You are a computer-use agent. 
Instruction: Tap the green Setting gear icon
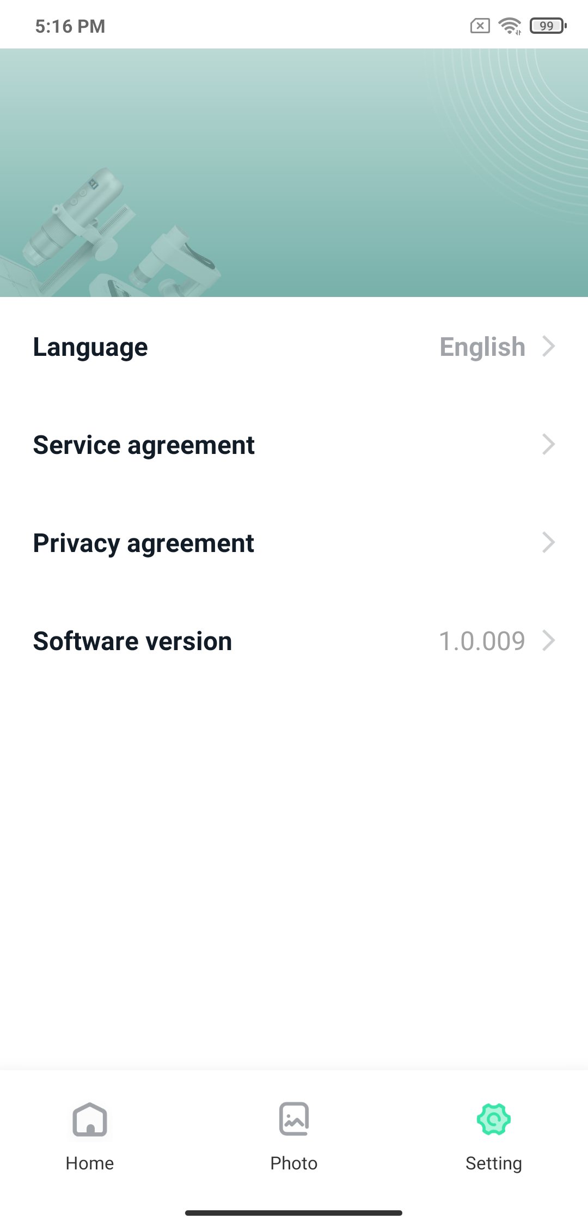tap(494, 1119)
